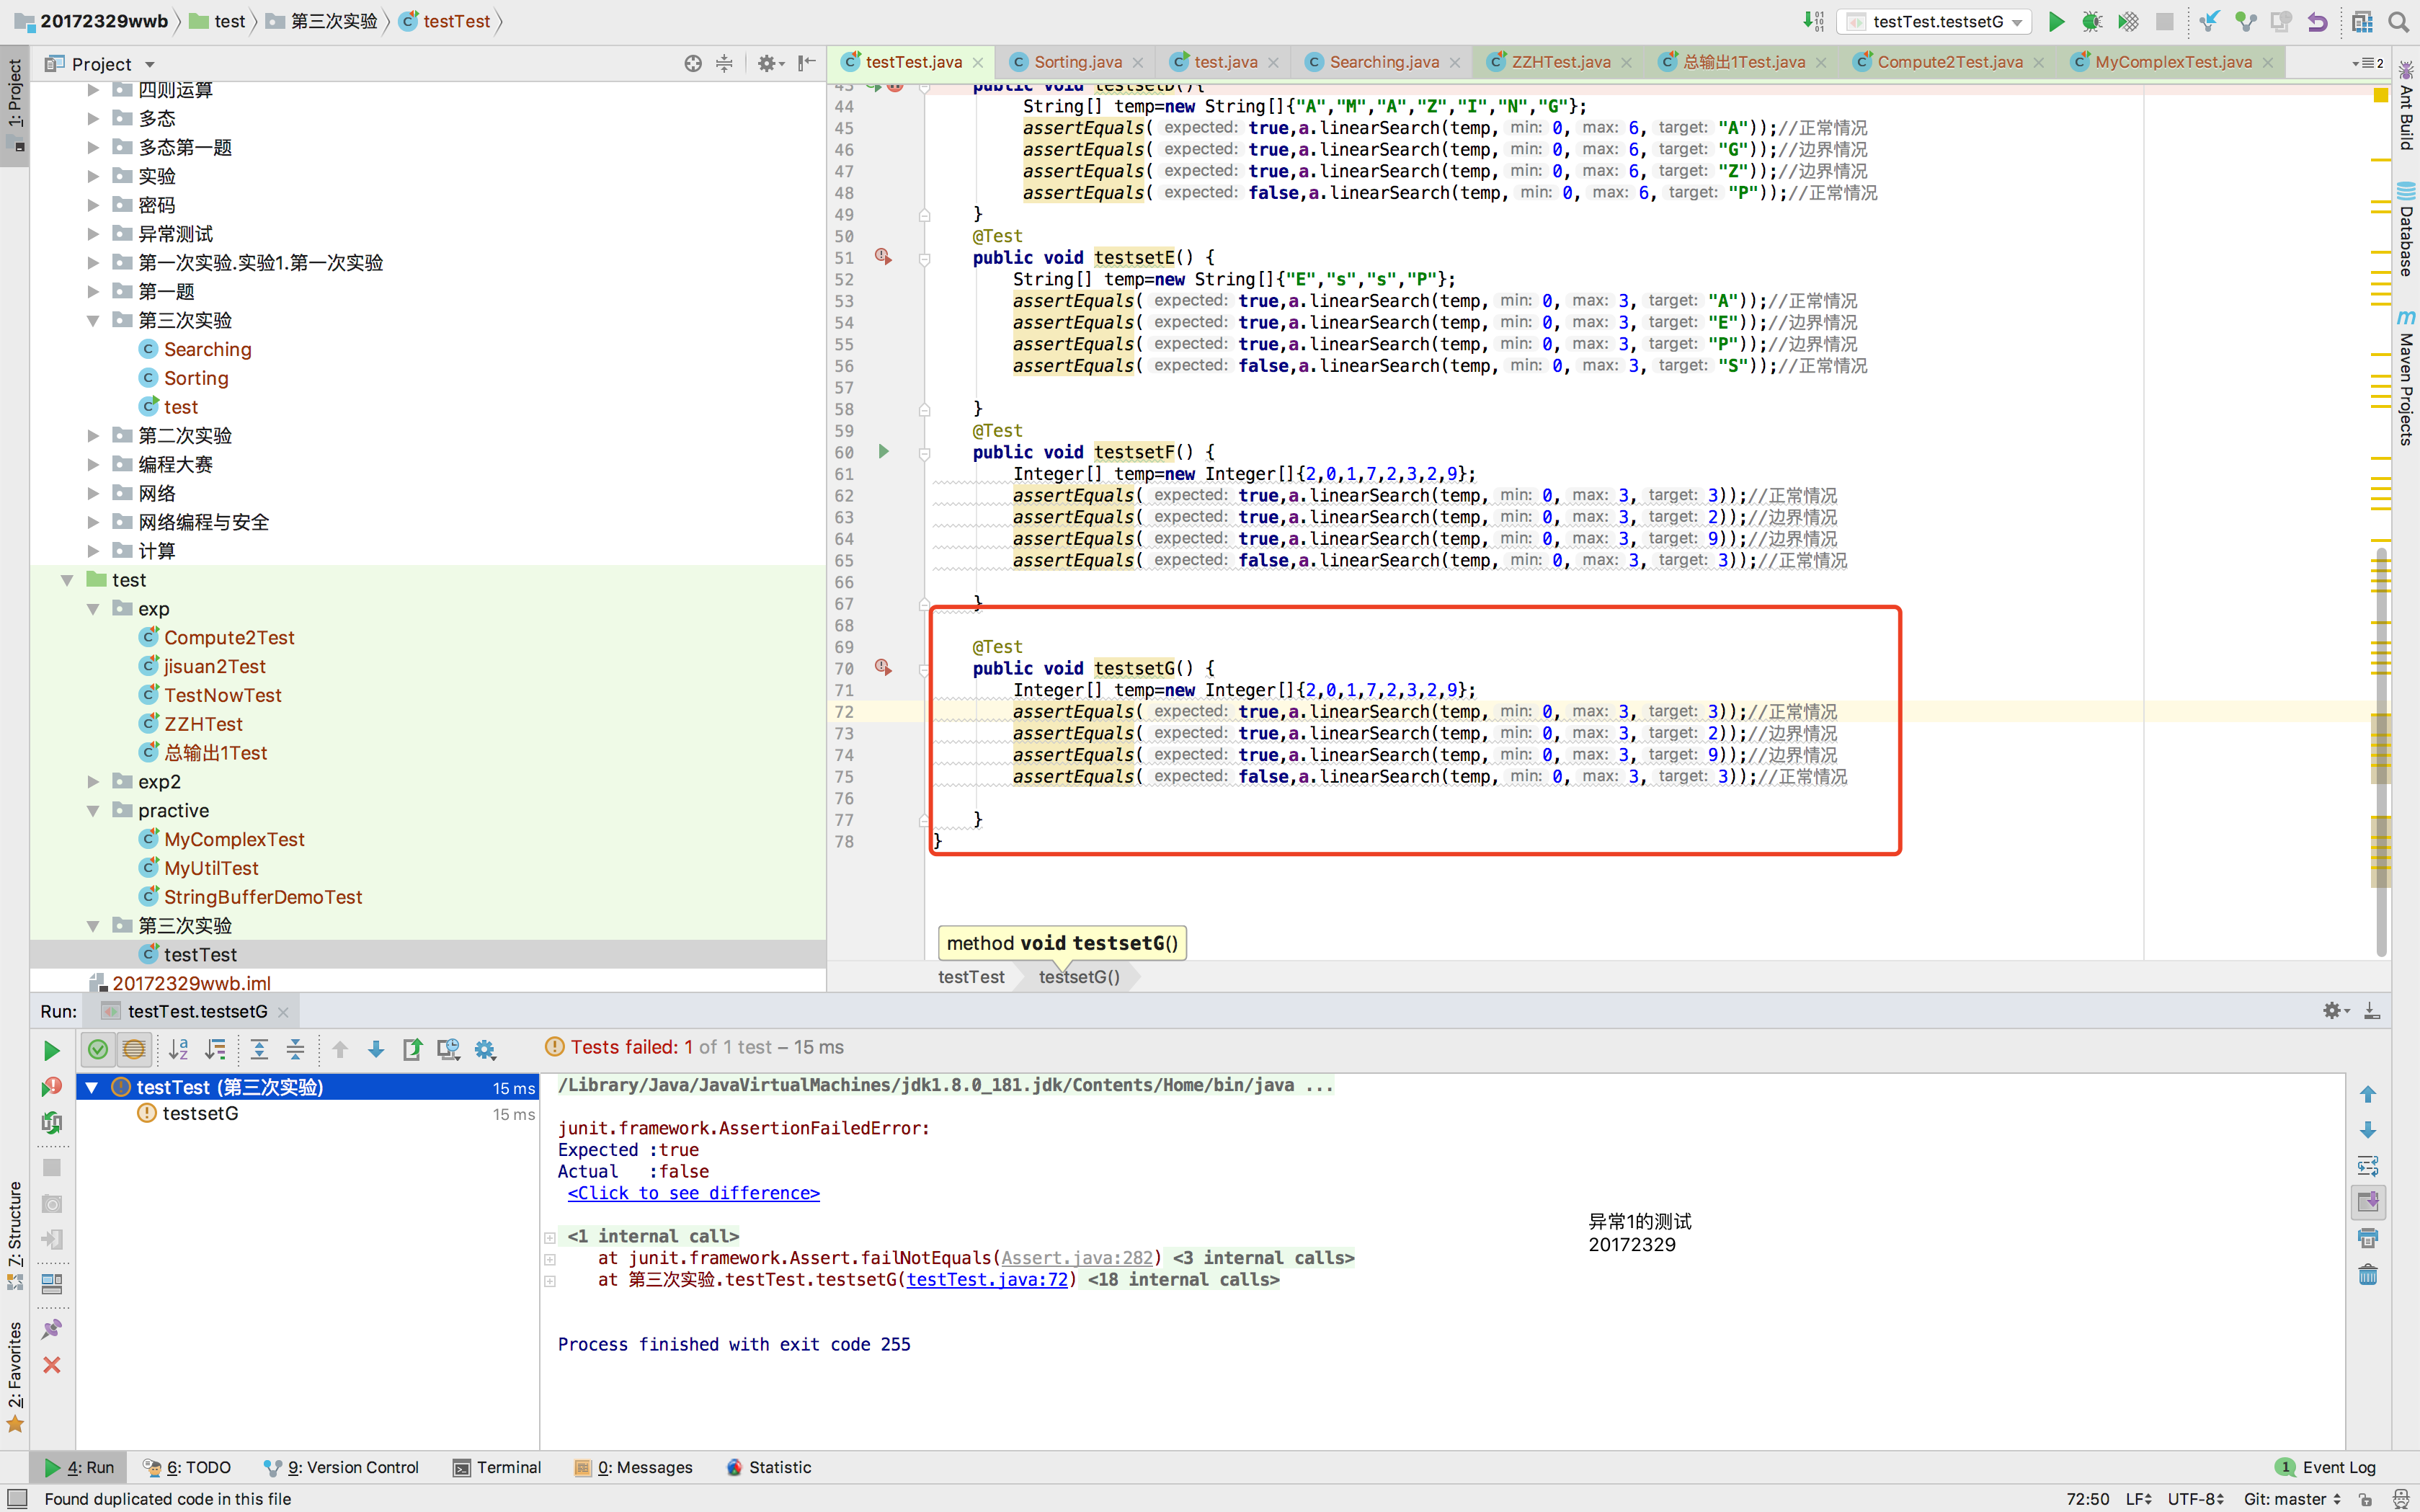Open test history import icon
The image size is (2420, 1512).
click(x=448, y=1049)
